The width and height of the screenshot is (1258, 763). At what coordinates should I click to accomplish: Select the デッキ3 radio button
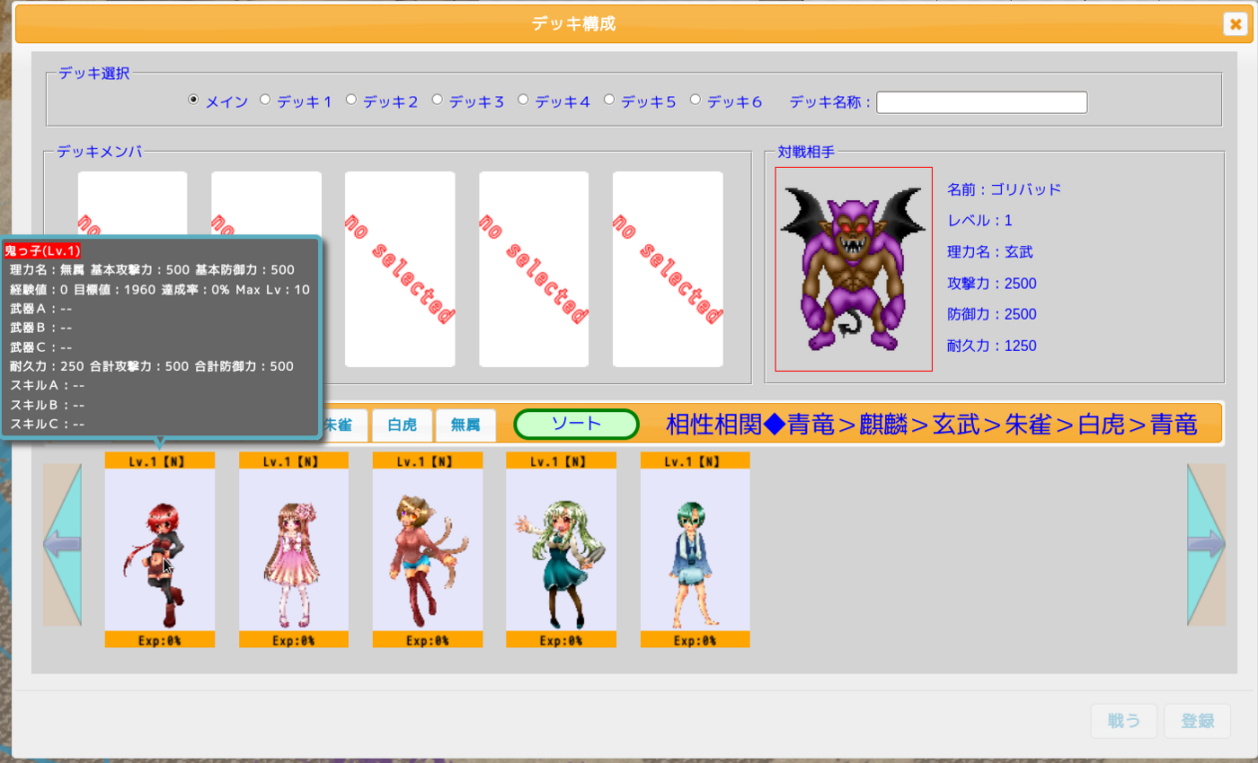coord(438,101)
